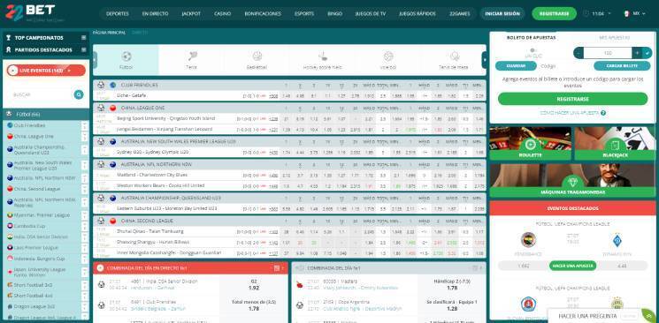659x323 pixels.
Task: Open the Cómo hacer una apuesta link
Action: point(570,113)
